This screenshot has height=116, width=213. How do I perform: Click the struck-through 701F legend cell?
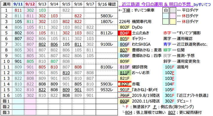pyautogui.click(x=124, y=95)
